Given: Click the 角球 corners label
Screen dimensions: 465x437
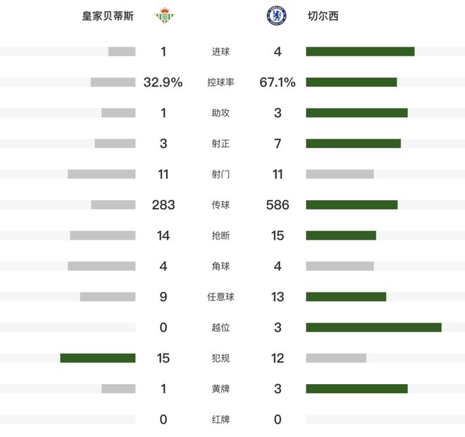Looking at the screenshot, I should click(x=221, y=266).
